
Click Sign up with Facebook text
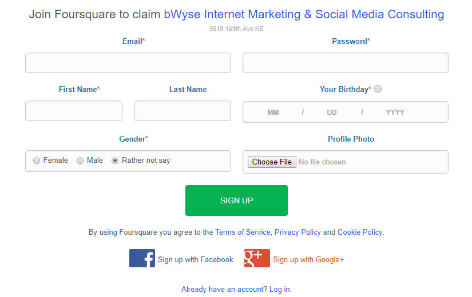(x=195, y=259)
